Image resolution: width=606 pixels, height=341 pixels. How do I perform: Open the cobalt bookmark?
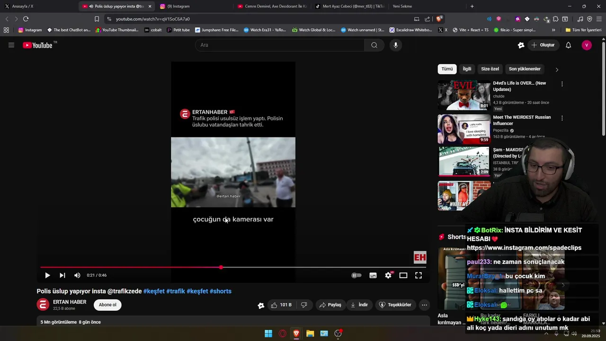coord(153,30)
